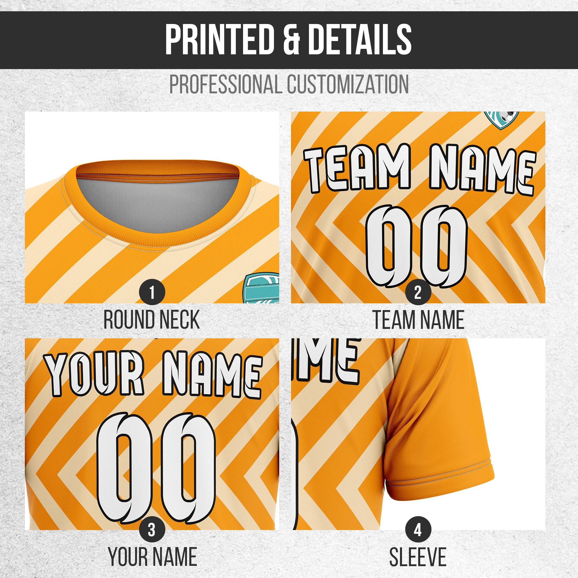The height and width of the screenshot is (578, 578).
Task: Select the sleeve detail image
Action: coord(418,434)
